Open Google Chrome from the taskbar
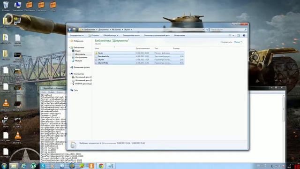The image size is (300, 169). click(101, 166)
